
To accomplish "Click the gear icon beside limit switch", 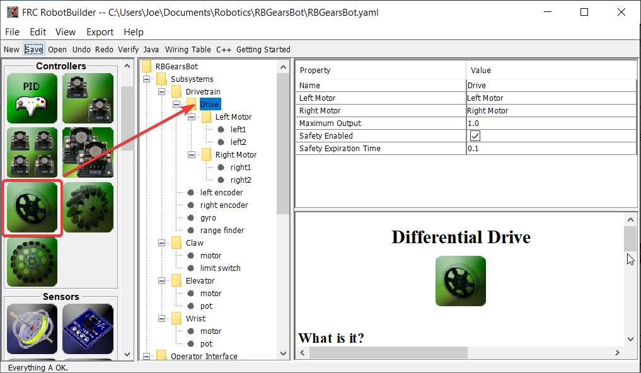I will point(191,268).
